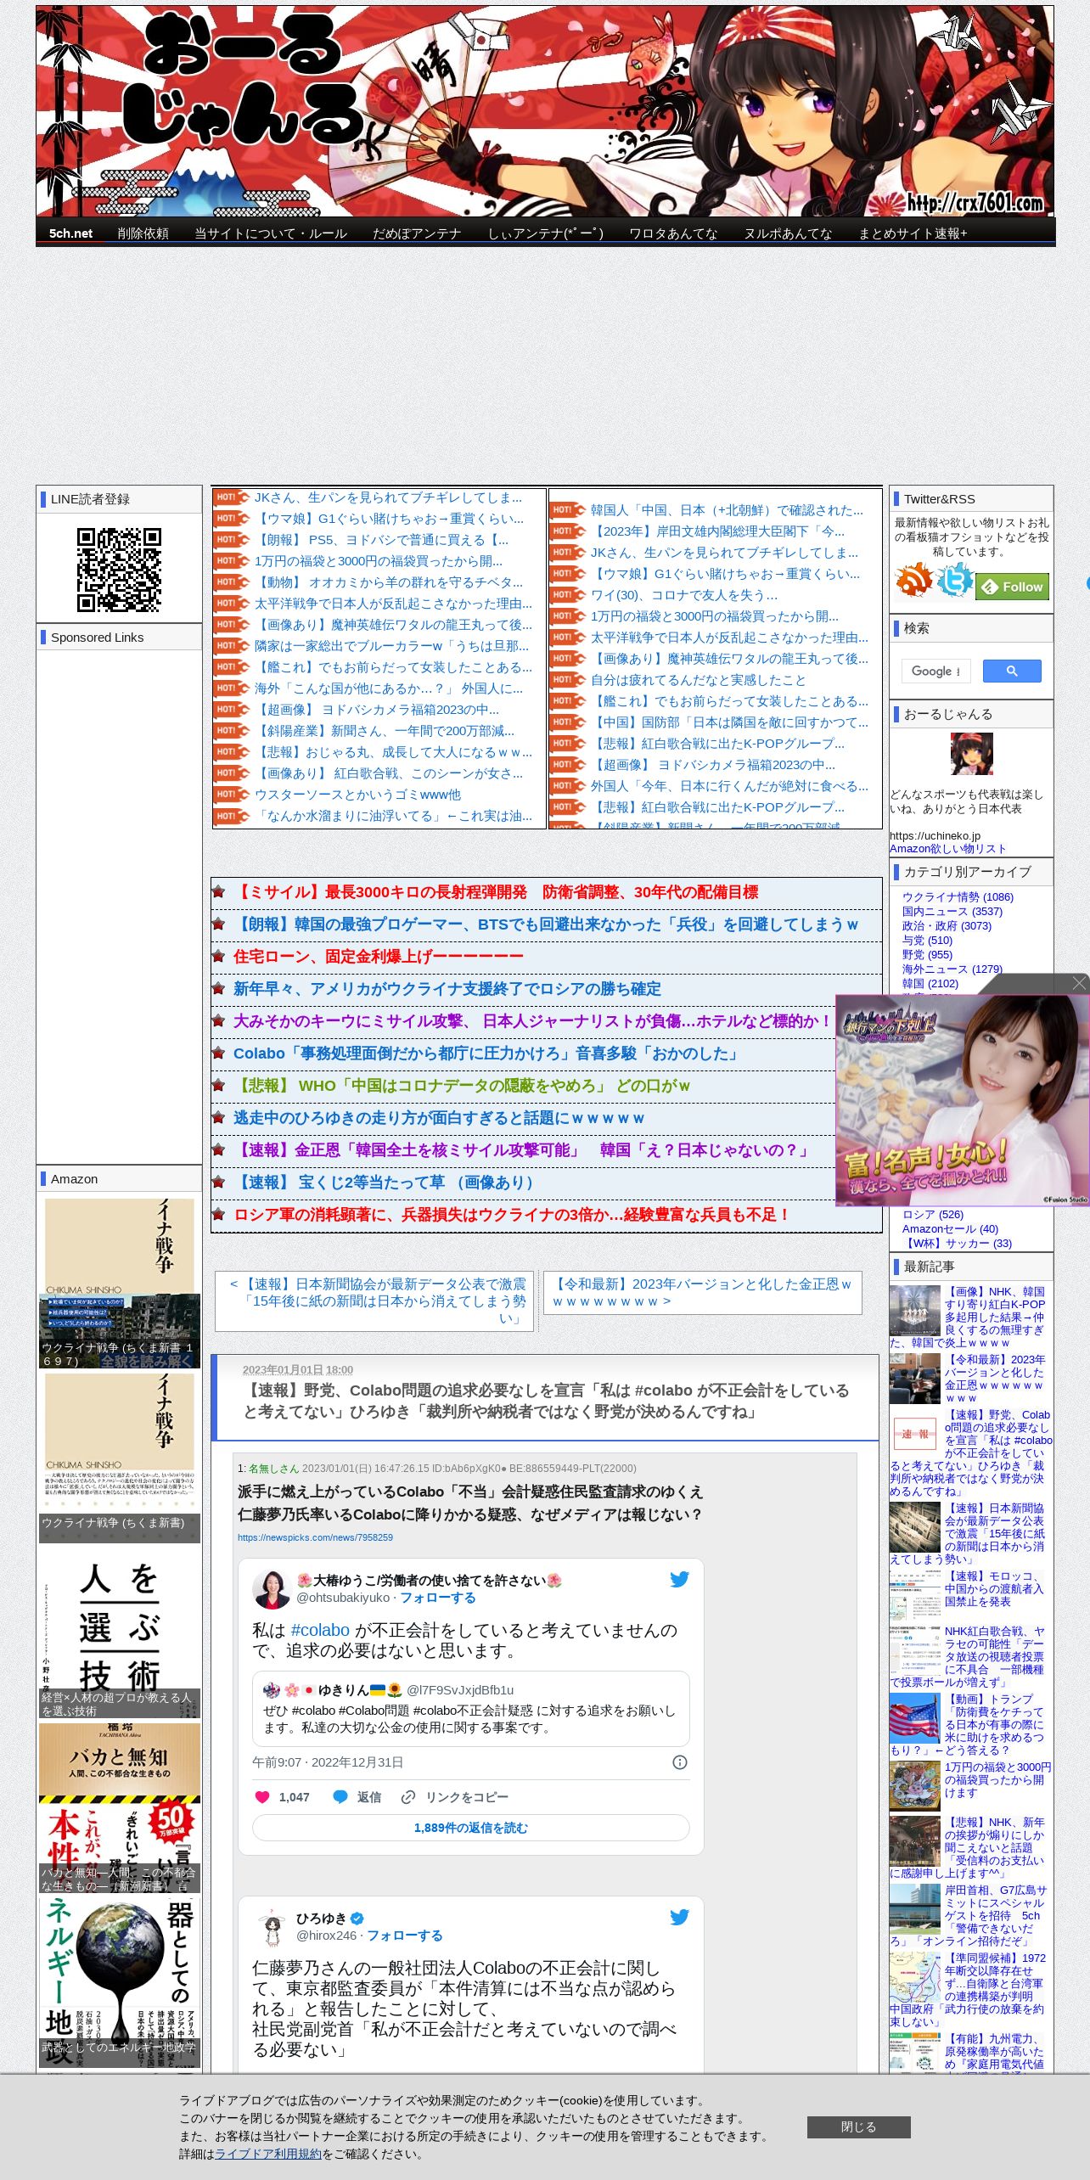The height and width of the screenshot is (2180, 1090).
Task: Open the ヌルポあんてな menu item
Action: click(x=788, y=233)
